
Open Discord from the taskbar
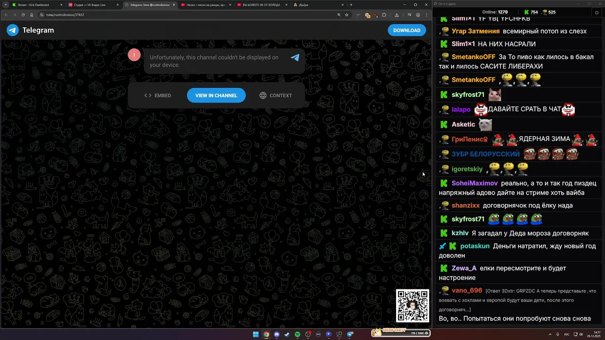click(x=277, y=334)
